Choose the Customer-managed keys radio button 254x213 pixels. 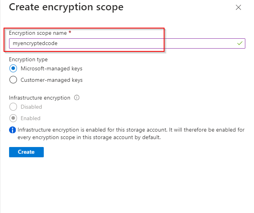pyautogui.click(x=13, y=80)
